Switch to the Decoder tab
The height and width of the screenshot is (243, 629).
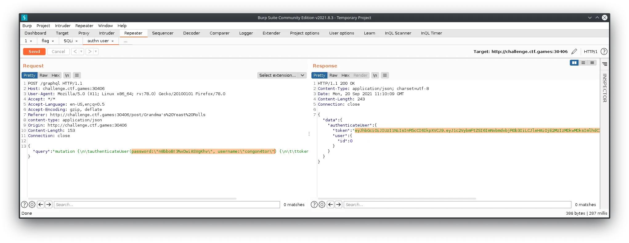[x=192, y=33]
